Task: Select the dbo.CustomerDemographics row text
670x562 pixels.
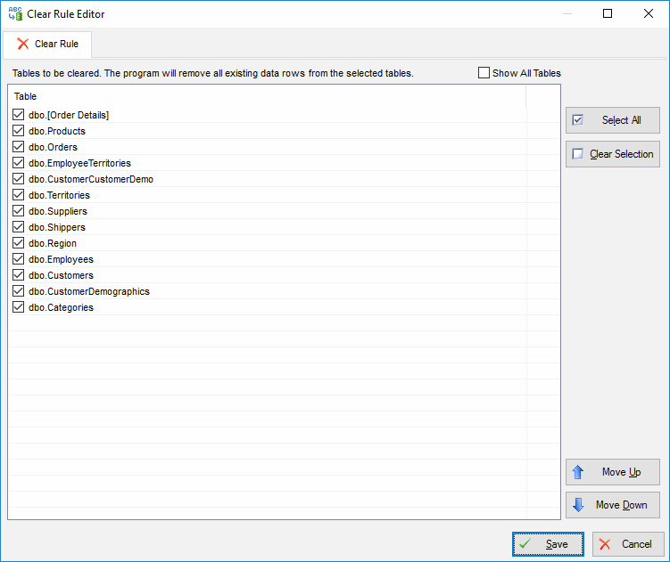Action: pyautogui.click(x=89, y=291)
